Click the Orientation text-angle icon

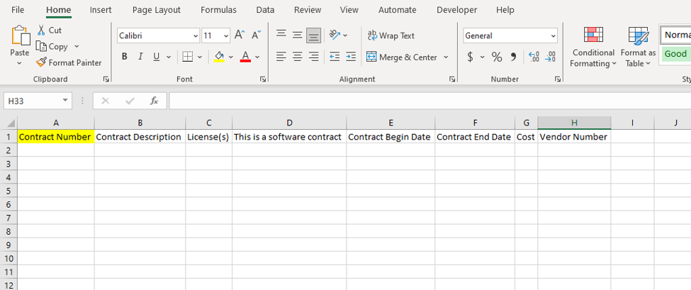point(335,35)
